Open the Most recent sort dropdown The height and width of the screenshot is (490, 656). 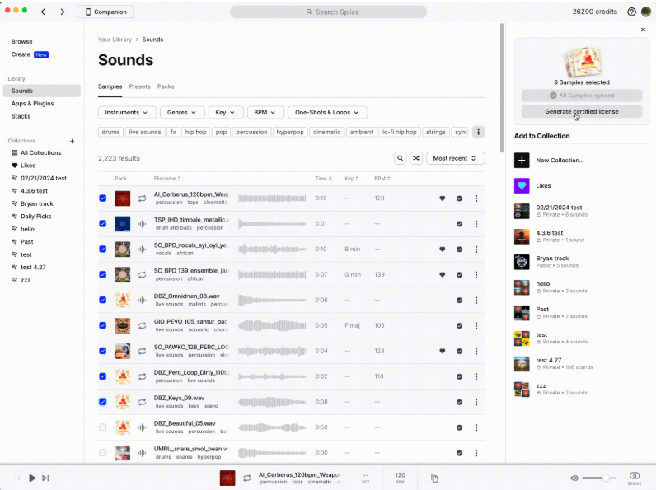pos(455,158)
